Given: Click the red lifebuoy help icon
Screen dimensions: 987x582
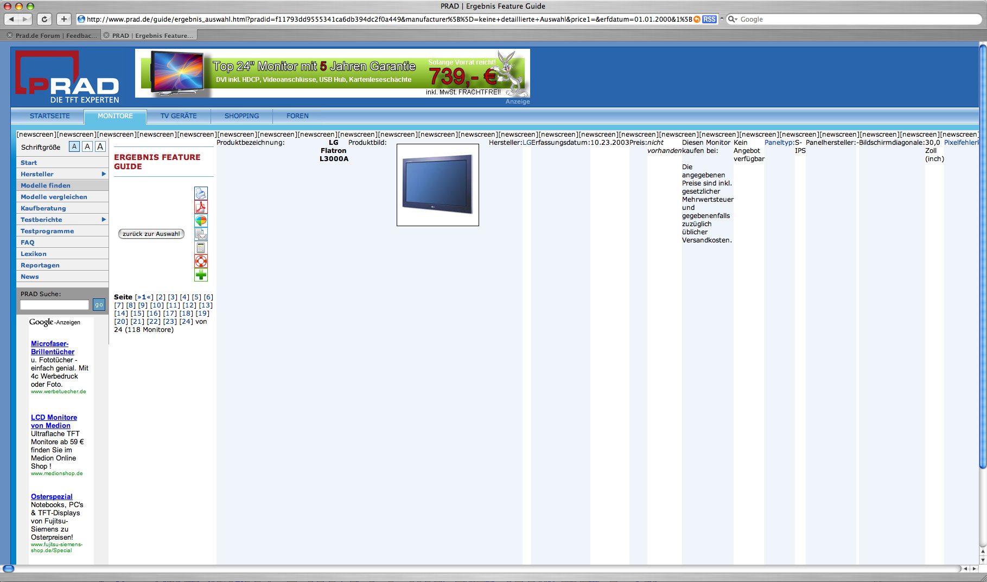Looking at the screenshot, I should (x=201, y=261).
